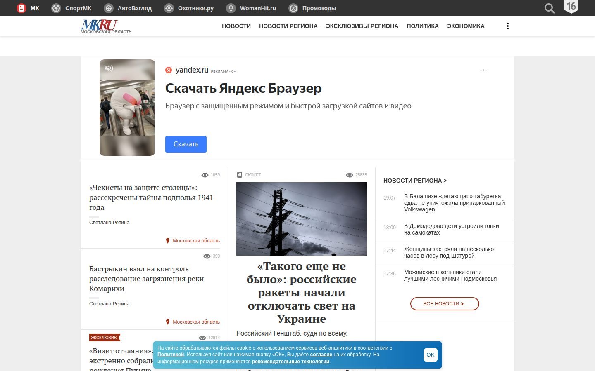Expand Новости региона section heading
The image size is (595, 371).
click(x=415, y=181)
